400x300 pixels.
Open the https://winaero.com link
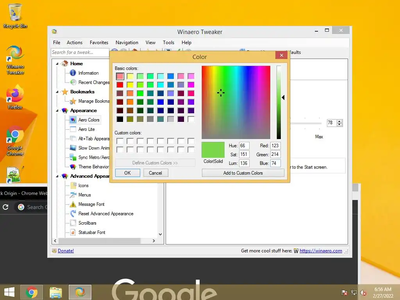[321, 251]
